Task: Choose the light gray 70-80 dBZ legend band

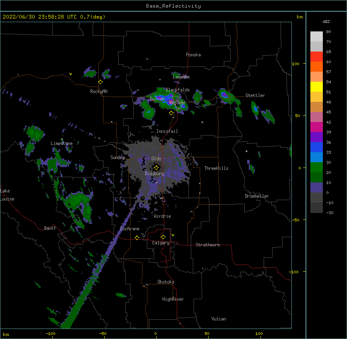Action: (316, 37)
